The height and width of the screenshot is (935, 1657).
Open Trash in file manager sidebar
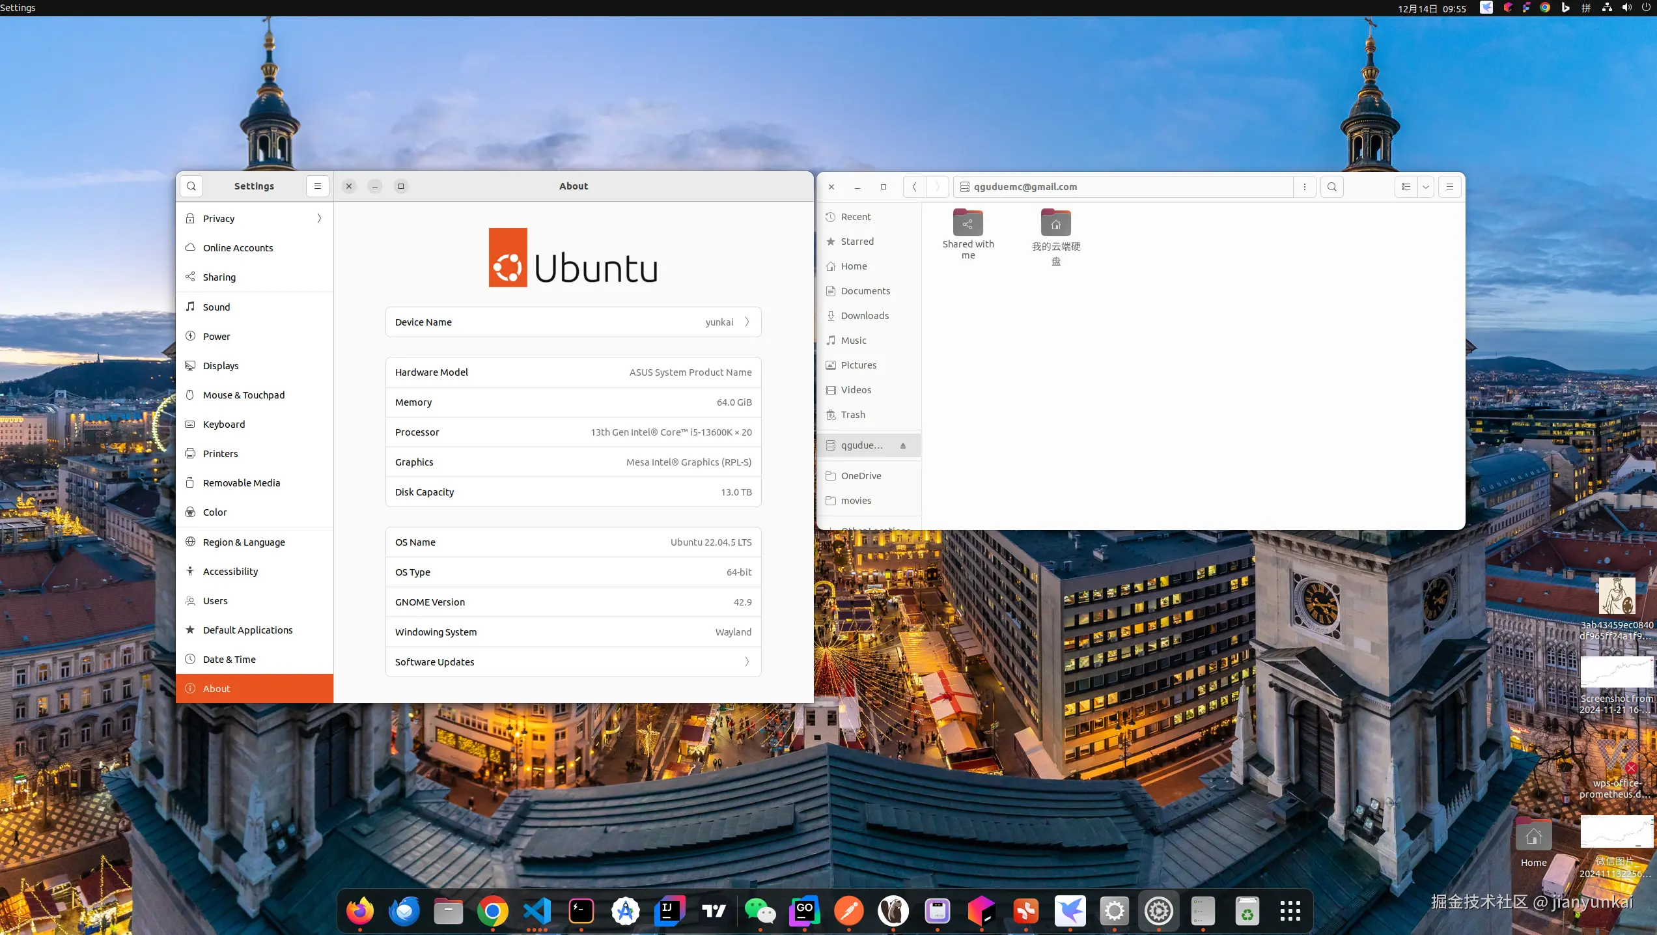click(x=853, y=415)
